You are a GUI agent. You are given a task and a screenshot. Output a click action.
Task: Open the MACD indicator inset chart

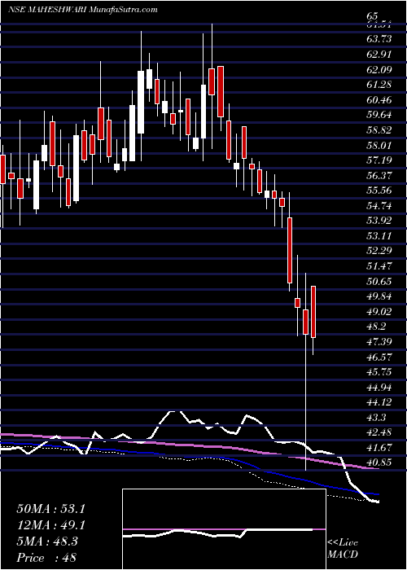pyautogui.click(x=224, y=529)
